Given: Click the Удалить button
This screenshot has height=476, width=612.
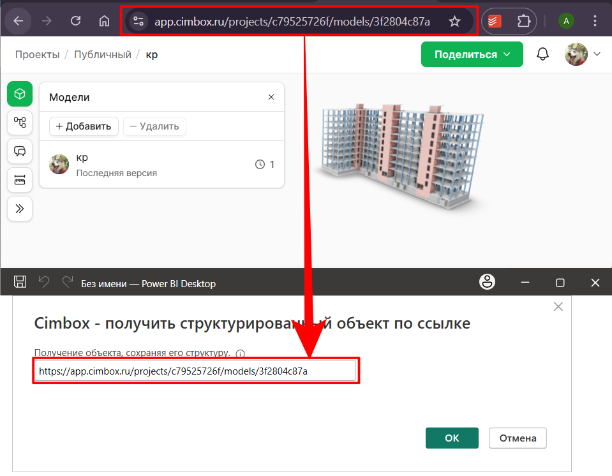Looking at the screenshot, I should click(154, 126).
